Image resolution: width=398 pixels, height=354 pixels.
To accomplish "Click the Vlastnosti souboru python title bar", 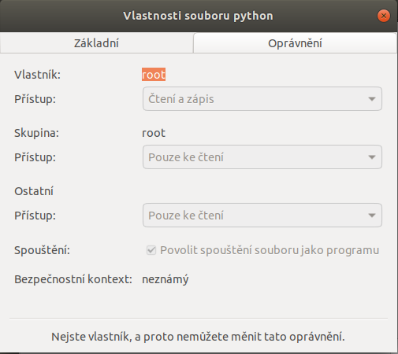I will [x=198, y=16].
